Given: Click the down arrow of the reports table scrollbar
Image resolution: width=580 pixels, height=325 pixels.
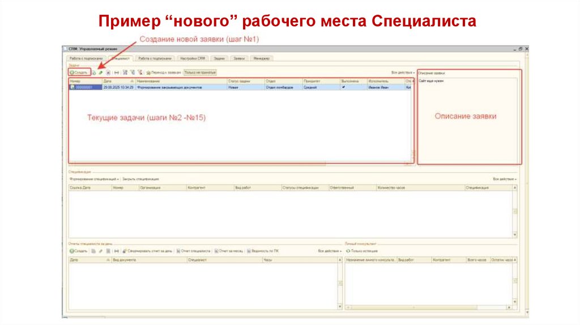Looking at the screenshot, I should pyautogui.click(x=340, y=306).
